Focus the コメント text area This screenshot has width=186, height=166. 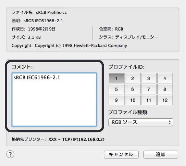tap(54, 100)
